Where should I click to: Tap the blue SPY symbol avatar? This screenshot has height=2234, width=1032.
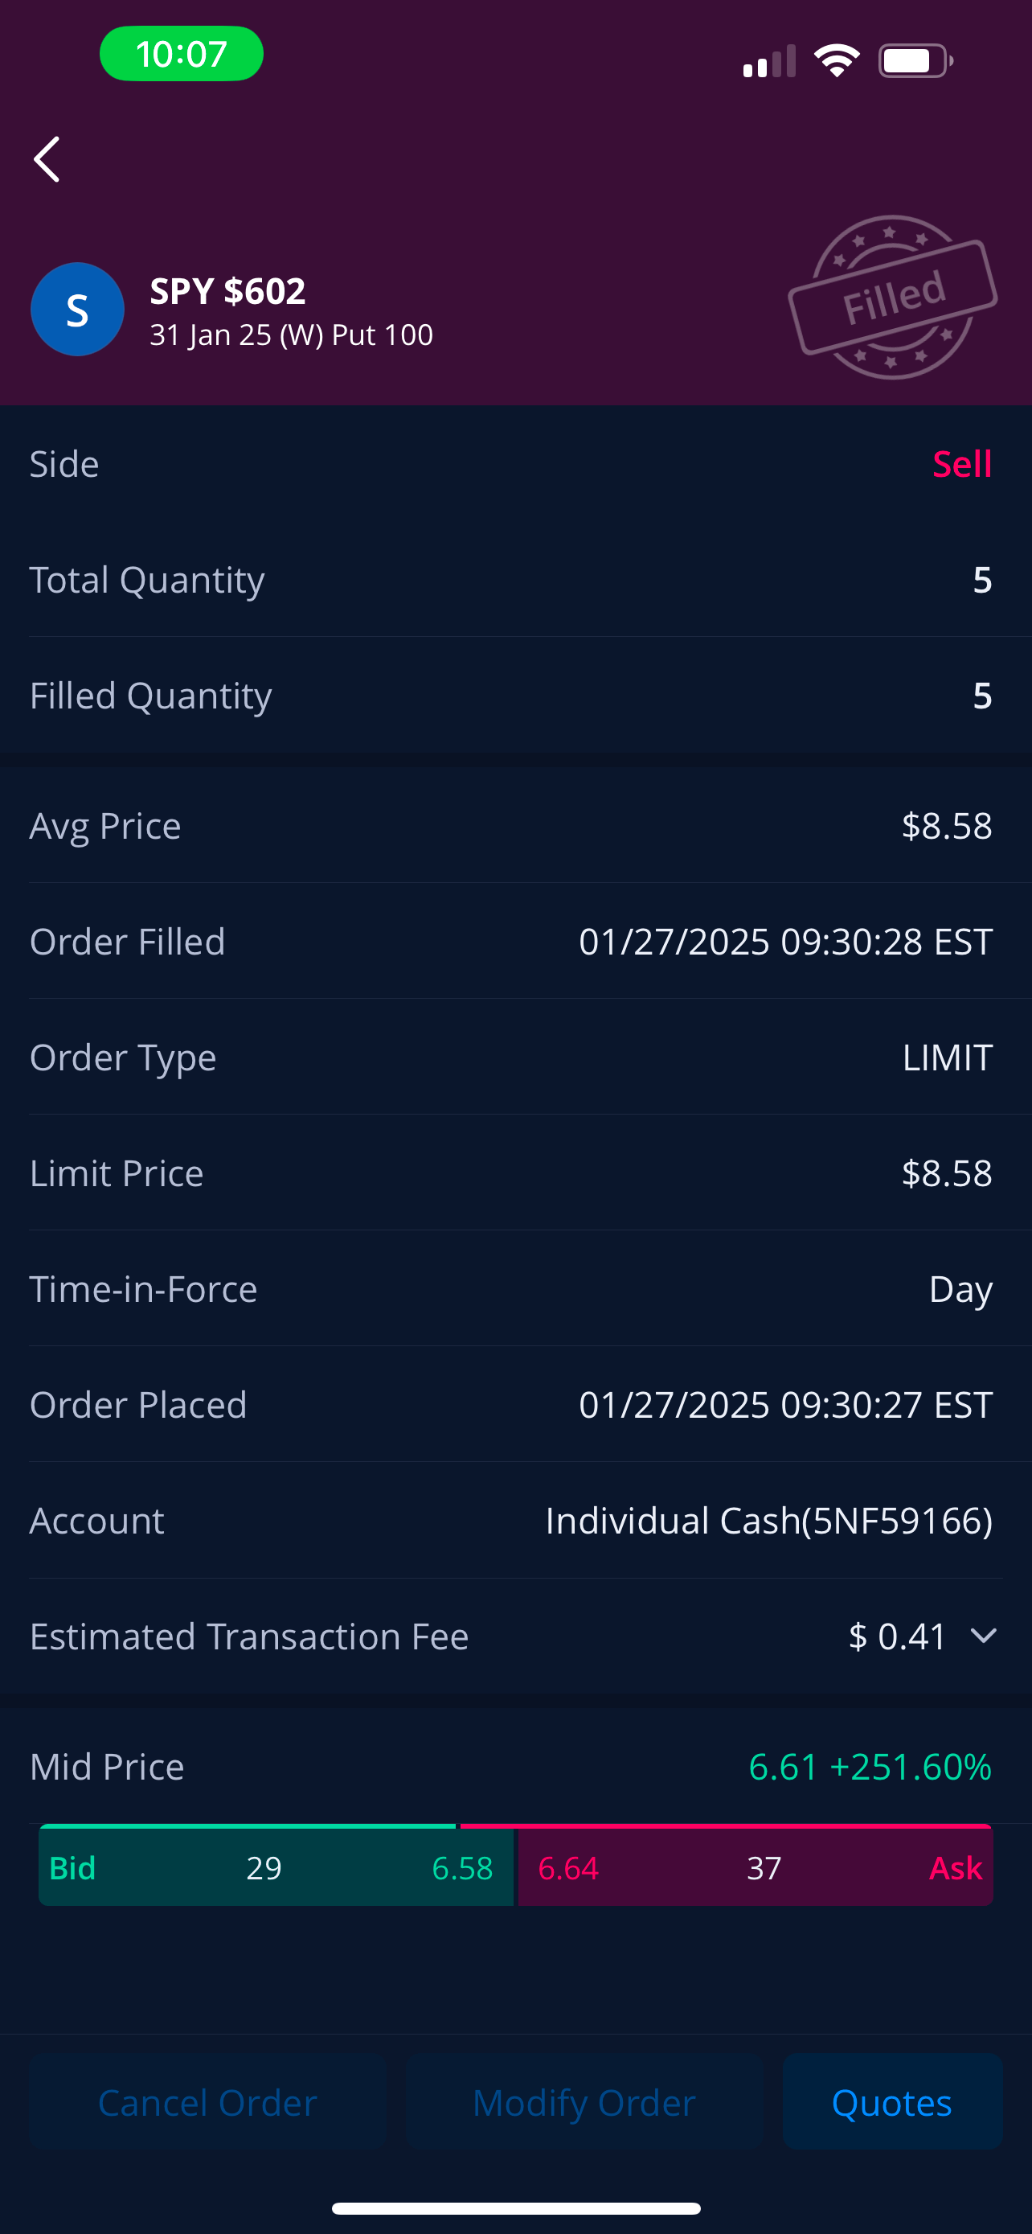pyautogui.click(x=77, y=310)
